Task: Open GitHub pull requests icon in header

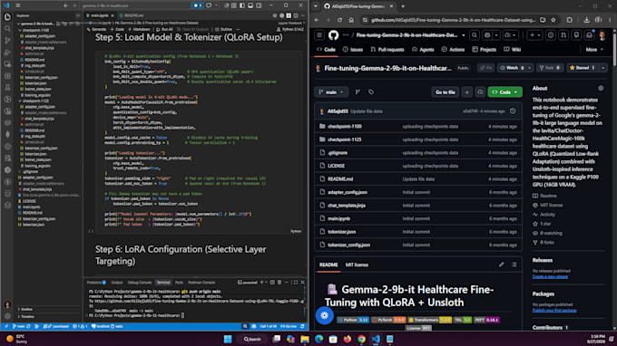Action: click(563, 35)
